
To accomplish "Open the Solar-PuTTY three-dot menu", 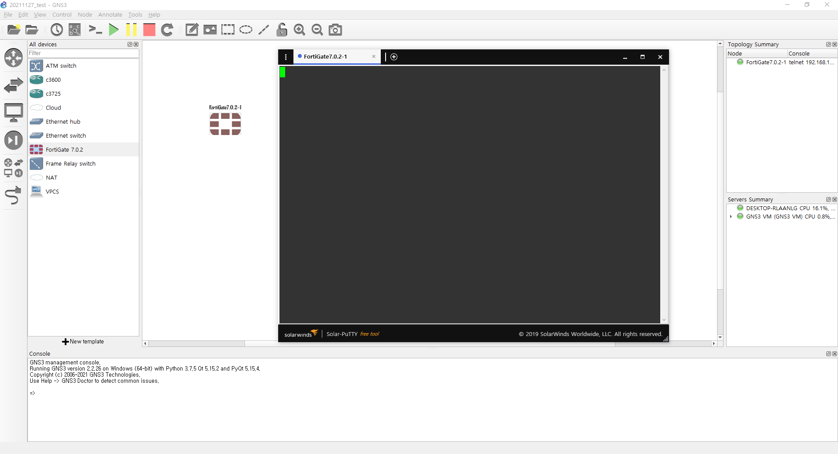I will click(x=286, y=57).
